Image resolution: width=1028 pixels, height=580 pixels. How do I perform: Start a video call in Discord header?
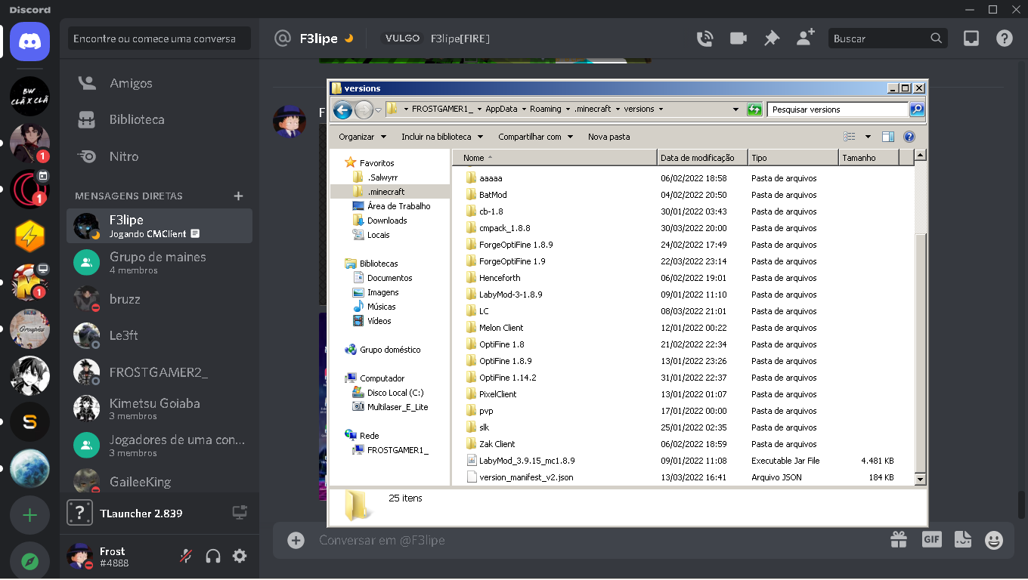click(738, 39)
